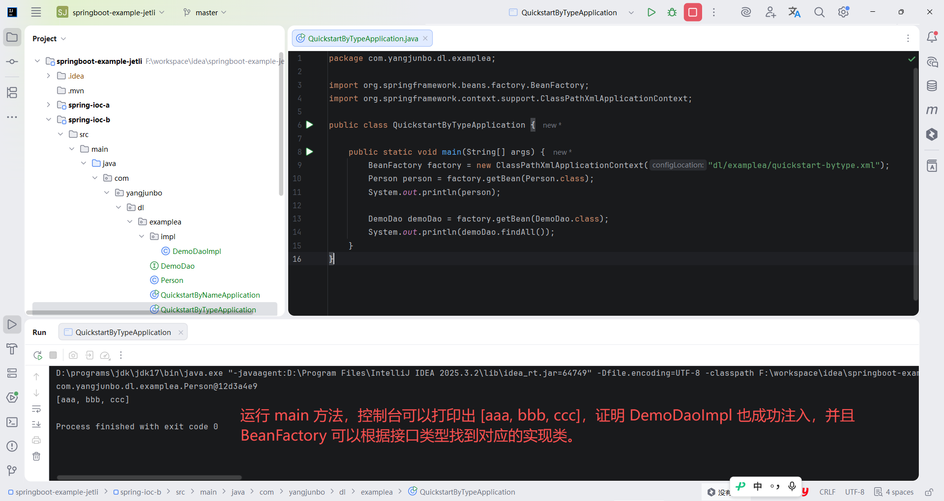Viewport: 944px width, 501px height.
Task: Toggle soft-wrap in the console
Action: [x=36, y=409]
